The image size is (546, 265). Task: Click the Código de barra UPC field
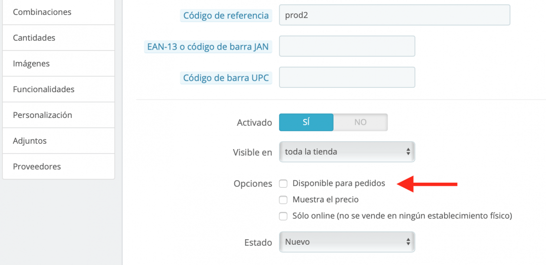point(347,77)
